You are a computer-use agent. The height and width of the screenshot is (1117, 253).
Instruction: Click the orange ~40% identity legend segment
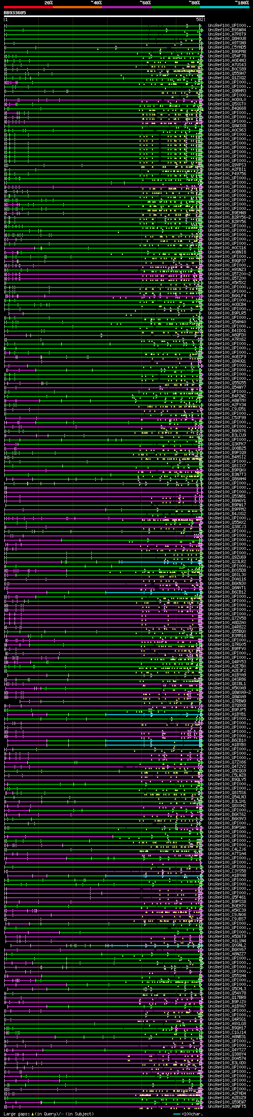pyautogui.click(x=77, y=7)
